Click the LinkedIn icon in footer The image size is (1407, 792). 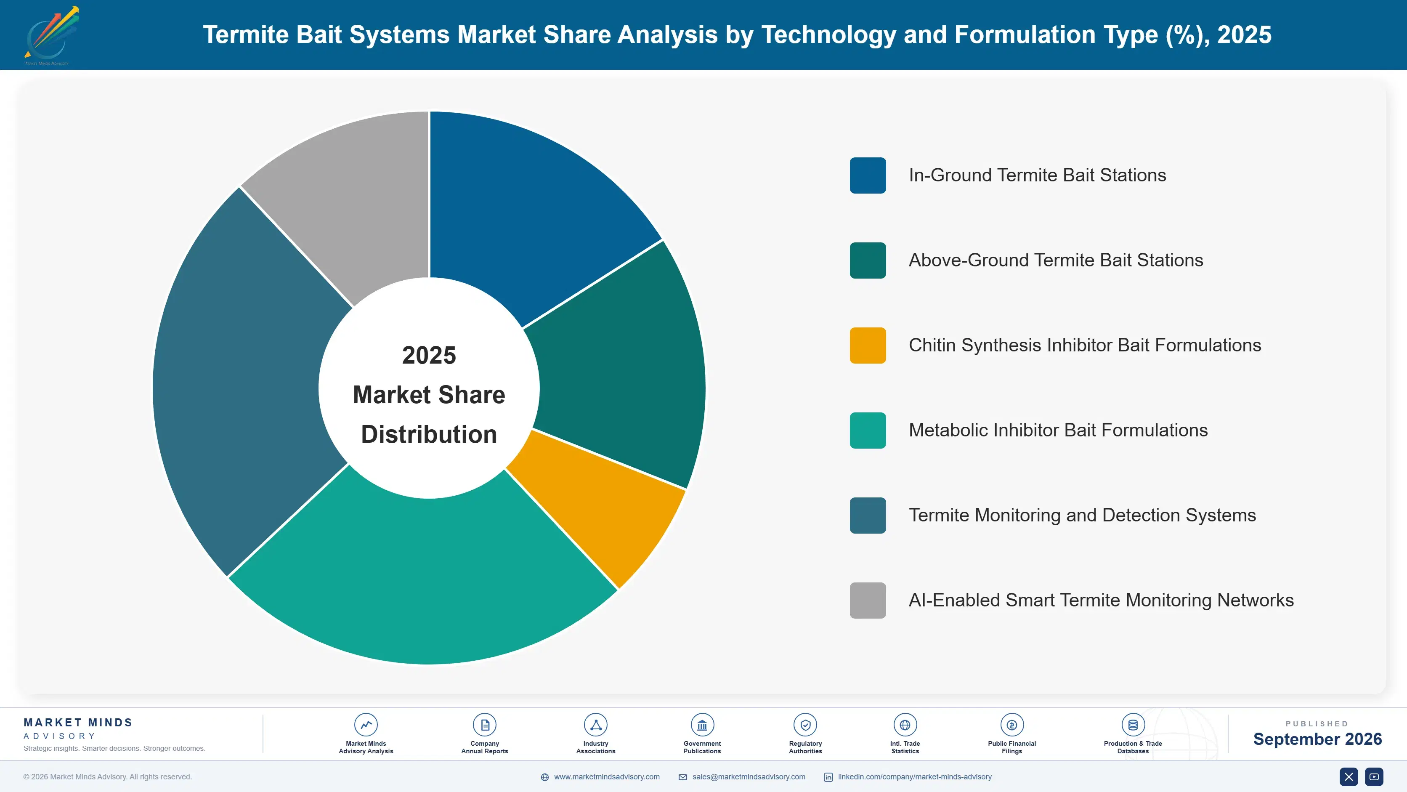point(828,777)
